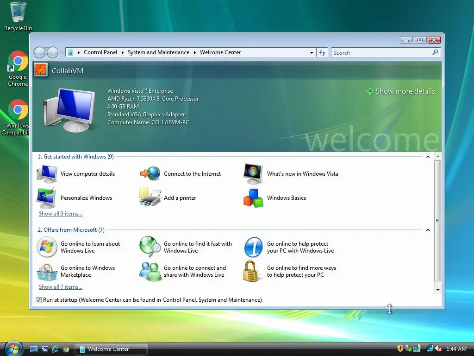Screen dimensions: 474x356
Task: Click the CollabVM user account picture
Action: (x=41, y=70)
